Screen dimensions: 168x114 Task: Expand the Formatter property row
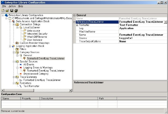click(77, 25)
